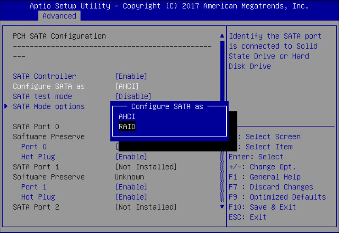Viewport: 339px width, 233px height.
Task: Click F1 General Help hint
Action: [x=265, y=177]
